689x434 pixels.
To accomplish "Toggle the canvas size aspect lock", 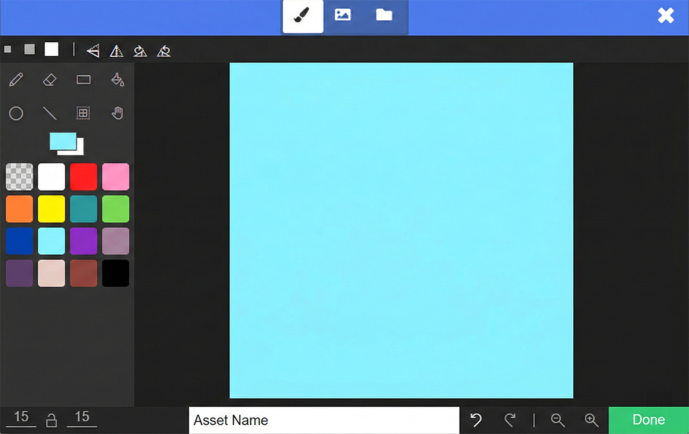I will click(x=52, y=420).
